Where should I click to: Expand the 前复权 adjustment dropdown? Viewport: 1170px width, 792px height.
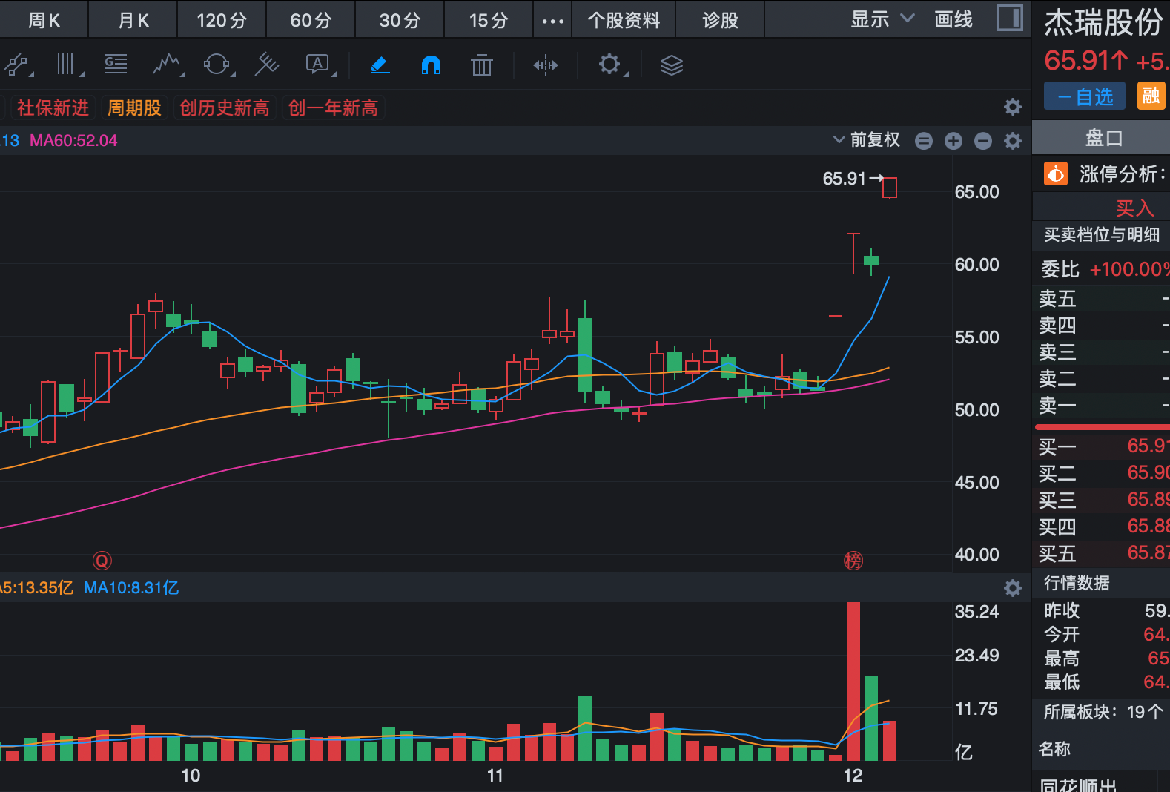pos(866,140)
